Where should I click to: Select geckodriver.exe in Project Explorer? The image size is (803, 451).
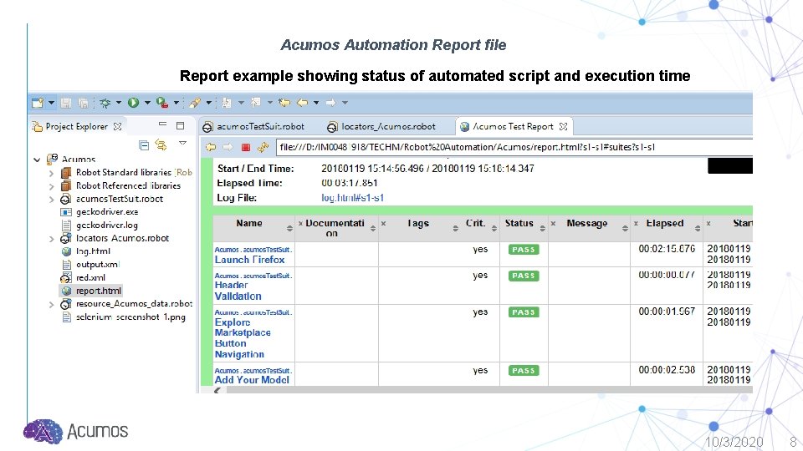pos(106,211)
